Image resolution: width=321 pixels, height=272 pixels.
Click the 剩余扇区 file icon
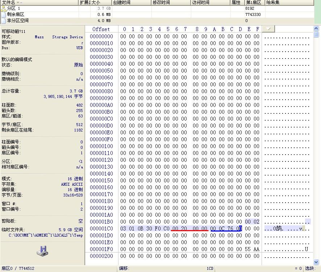click(4, 14)
